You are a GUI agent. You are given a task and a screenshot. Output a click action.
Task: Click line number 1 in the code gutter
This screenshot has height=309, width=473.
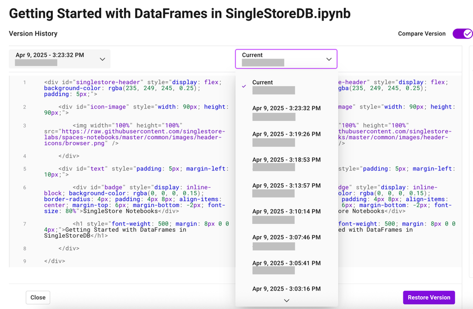24,82
